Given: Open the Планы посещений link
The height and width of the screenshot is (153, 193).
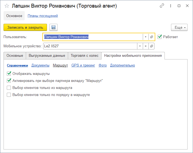Looking at the screenshot, I should click(x=43, y=16).
